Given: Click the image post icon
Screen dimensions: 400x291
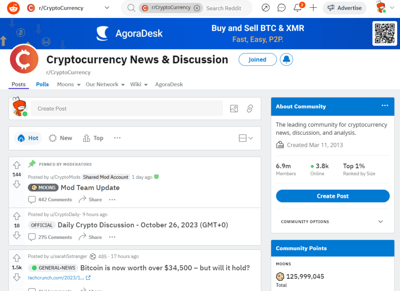Looking at the screenshot, I should [x=234, y=109].
